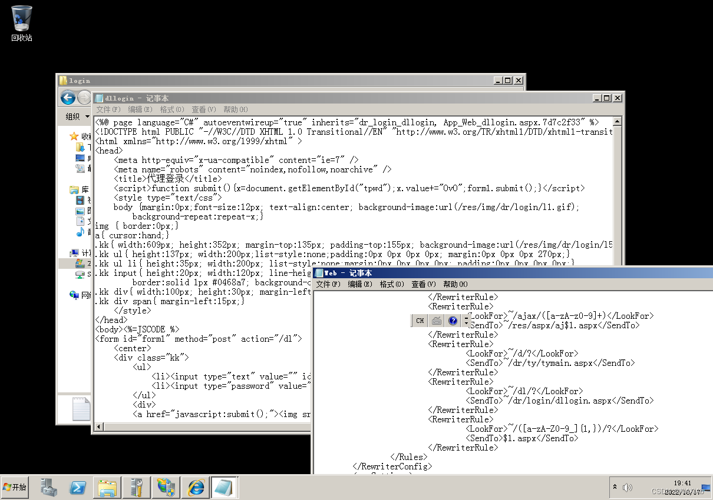Click keyboard icon on language bar
The height and width of the screenshot is (500, 713).
point(437,321)
